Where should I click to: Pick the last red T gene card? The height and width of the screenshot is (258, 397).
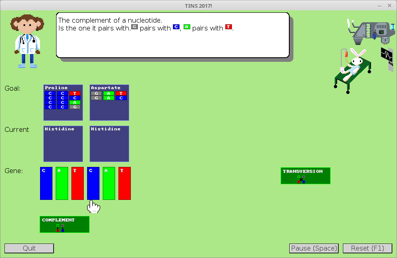[125, 183]
